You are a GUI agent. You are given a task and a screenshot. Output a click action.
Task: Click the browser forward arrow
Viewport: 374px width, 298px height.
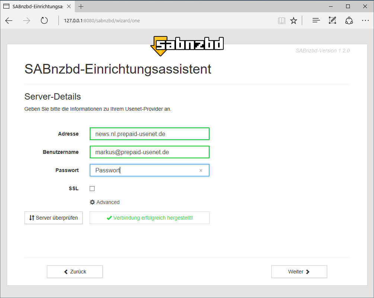[x=26, y=21]
